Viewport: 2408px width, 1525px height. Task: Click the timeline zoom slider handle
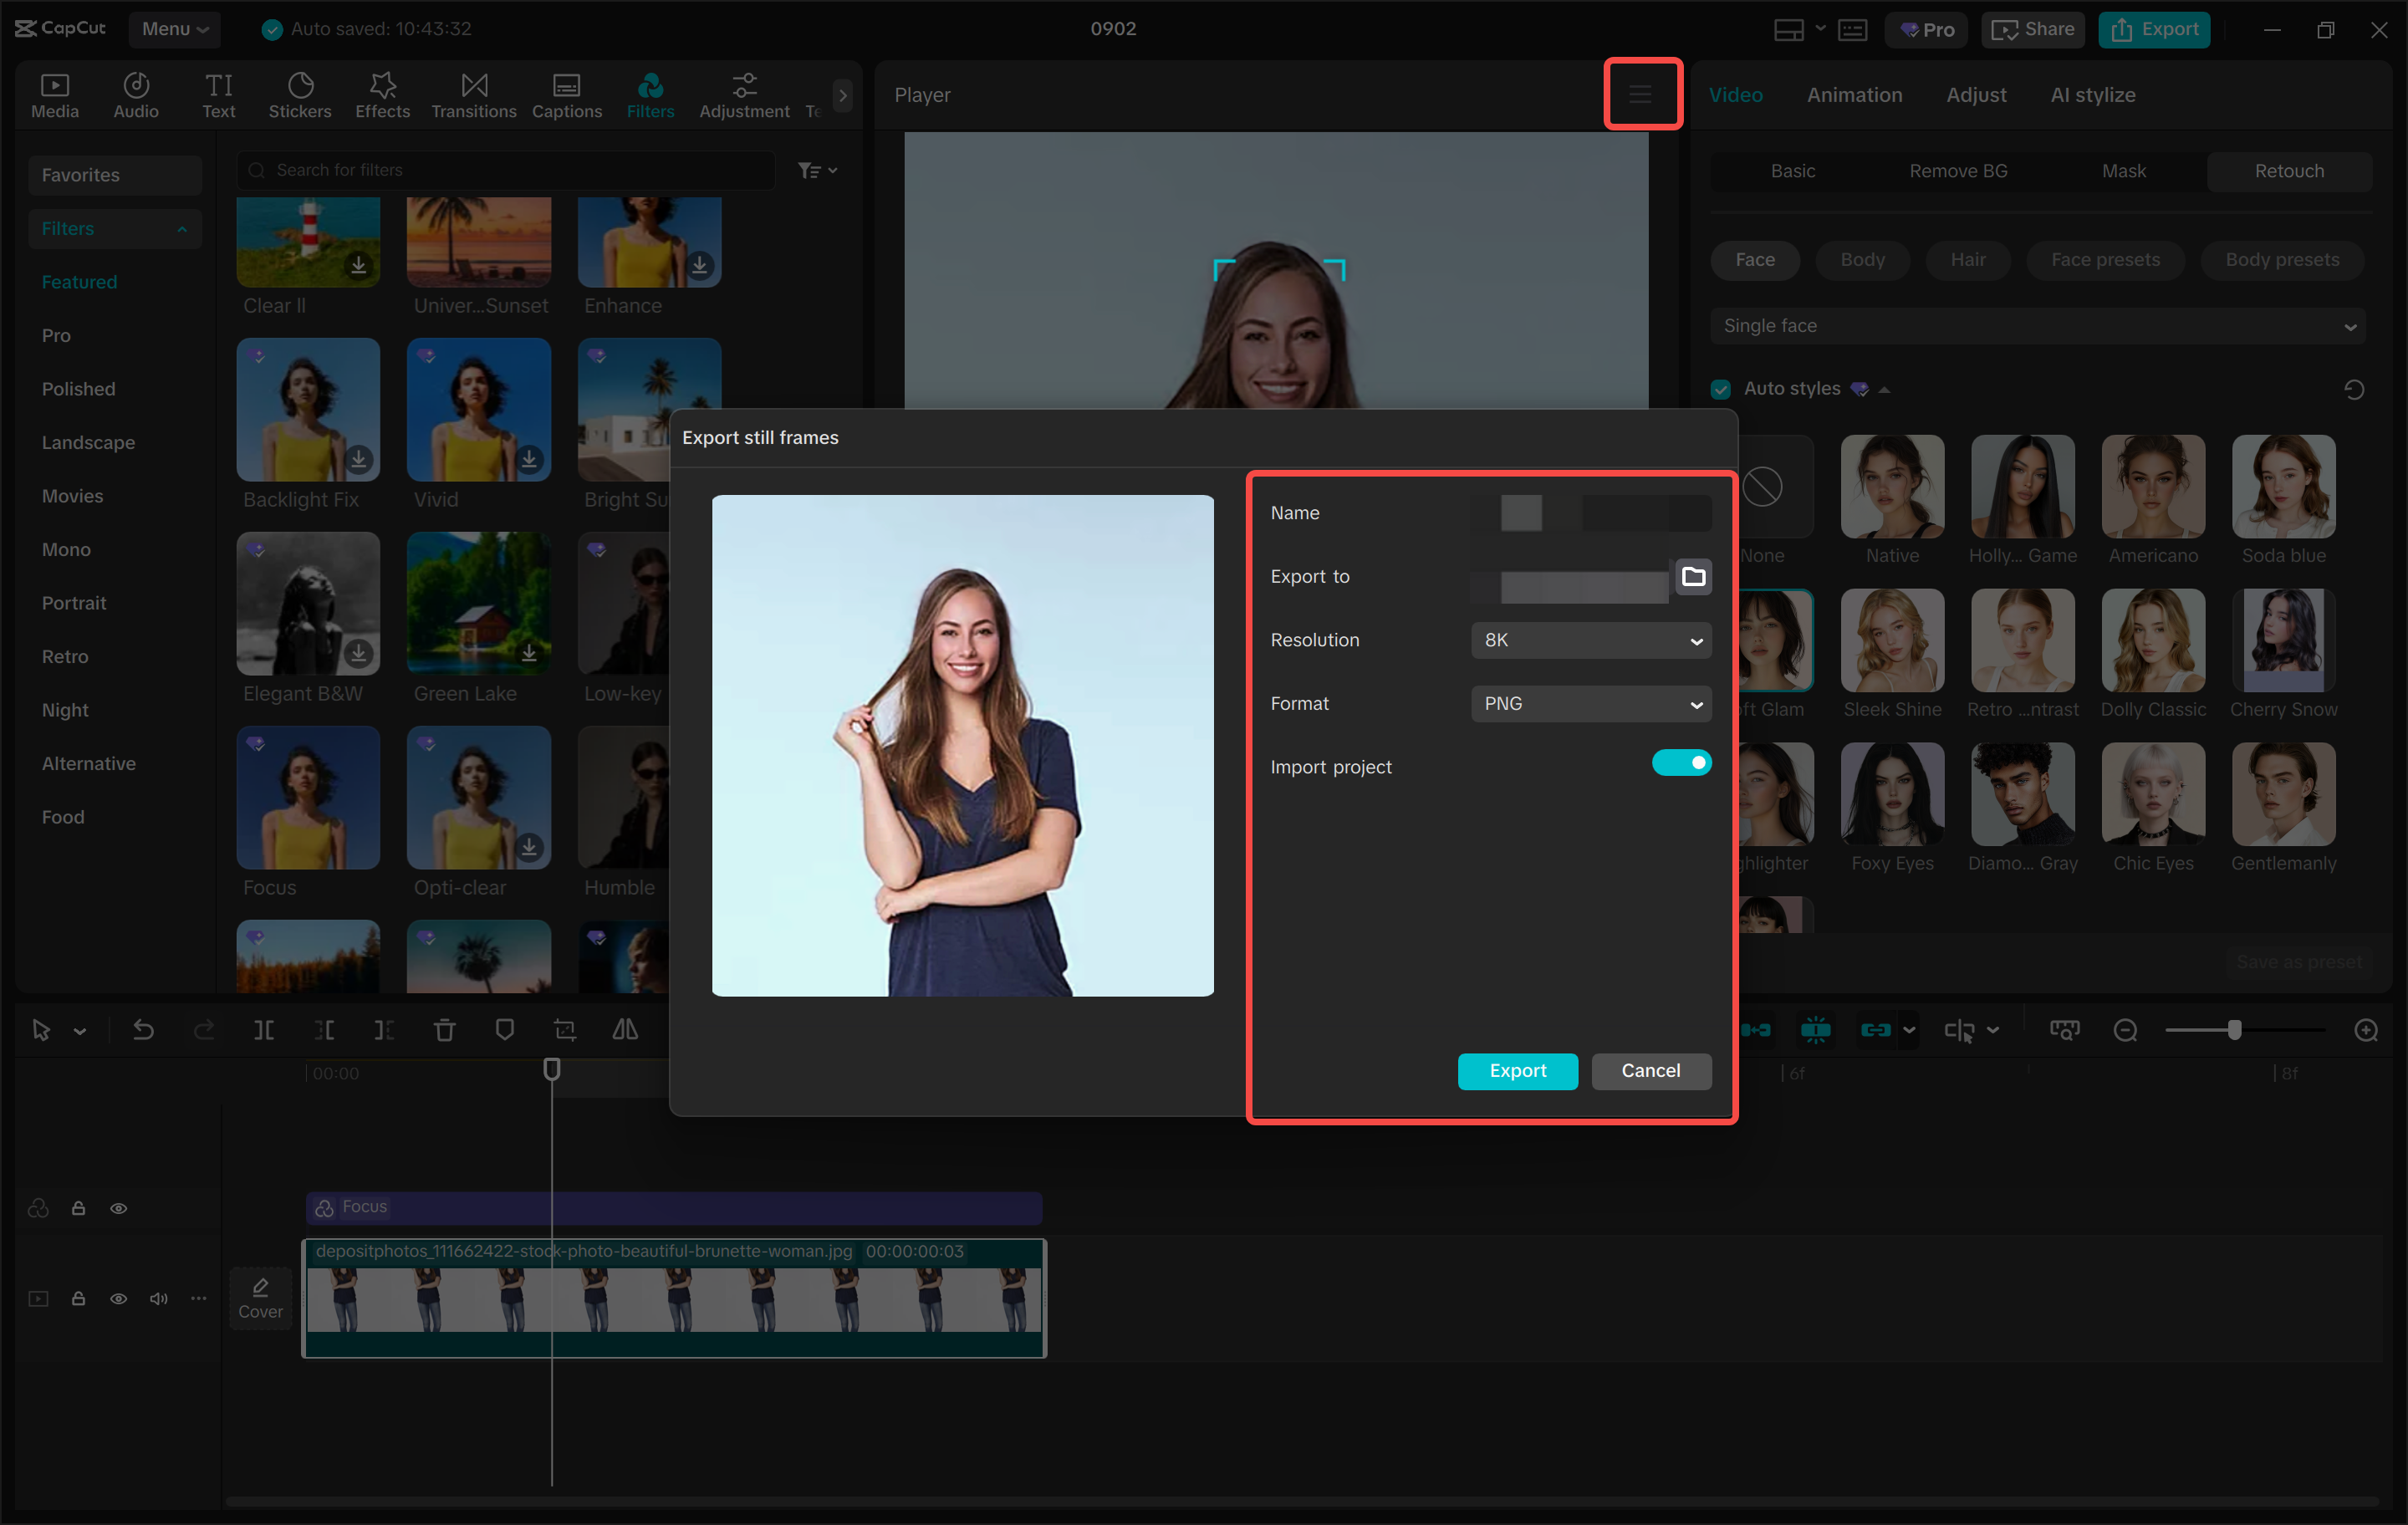2233,1030
